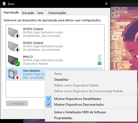Click the green checkmark badge on PHILCO

click(17, 64)
